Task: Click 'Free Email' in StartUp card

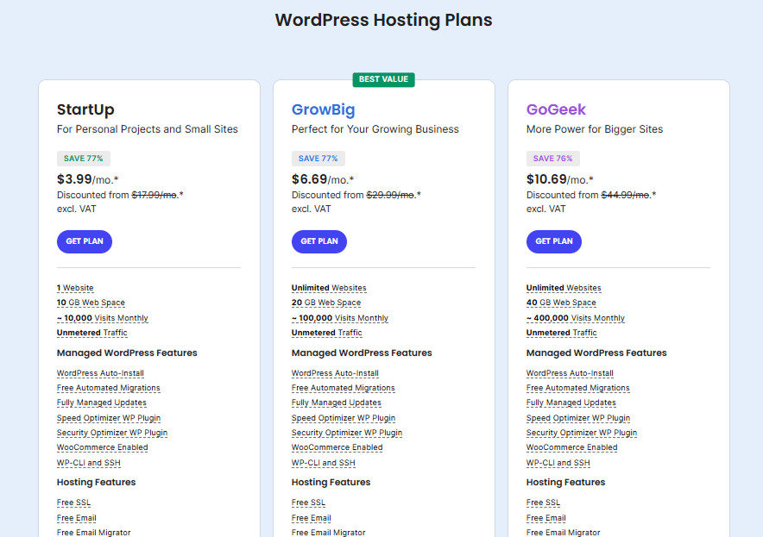Action: click(x=77, y=518)
